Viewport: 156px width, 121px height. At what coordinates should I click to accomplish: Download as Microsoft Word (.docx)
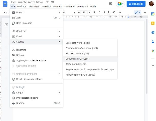click(x=90, y=43)
